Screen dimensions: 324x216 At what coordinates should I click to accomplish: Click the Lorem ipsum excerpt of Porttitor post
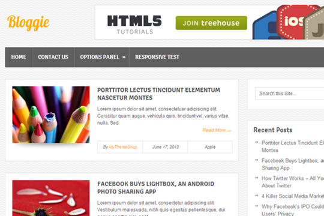(x=163, y=116)
